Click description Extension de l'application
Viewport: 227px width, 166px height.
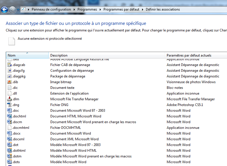tap(69, 93)
